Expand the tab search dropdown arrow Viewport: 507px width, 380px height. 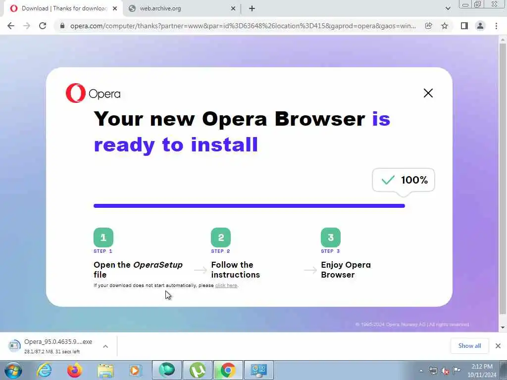[448, 8]
